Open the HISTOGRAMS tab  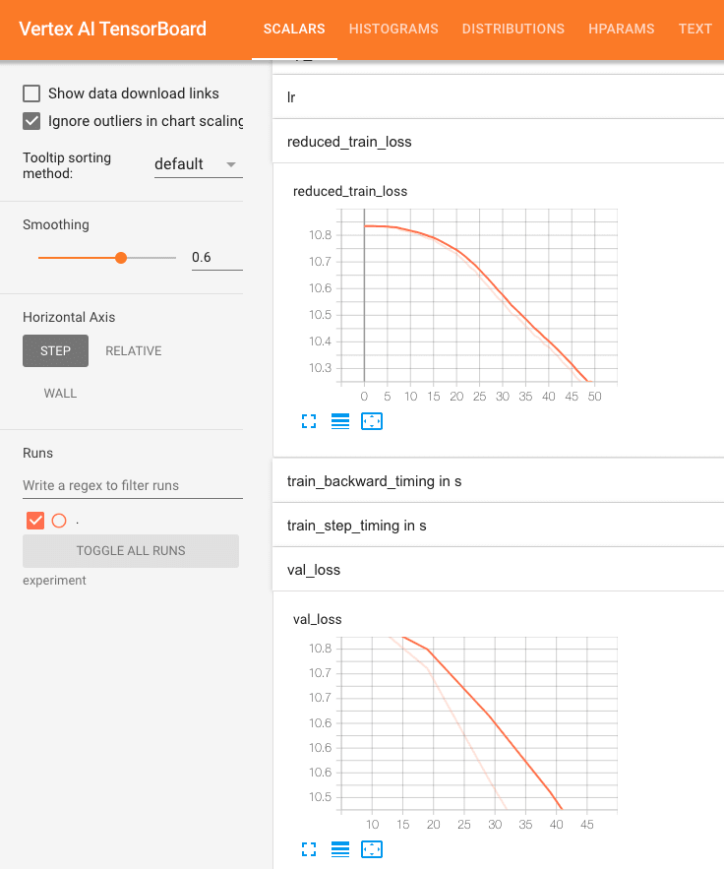(393, 29)
